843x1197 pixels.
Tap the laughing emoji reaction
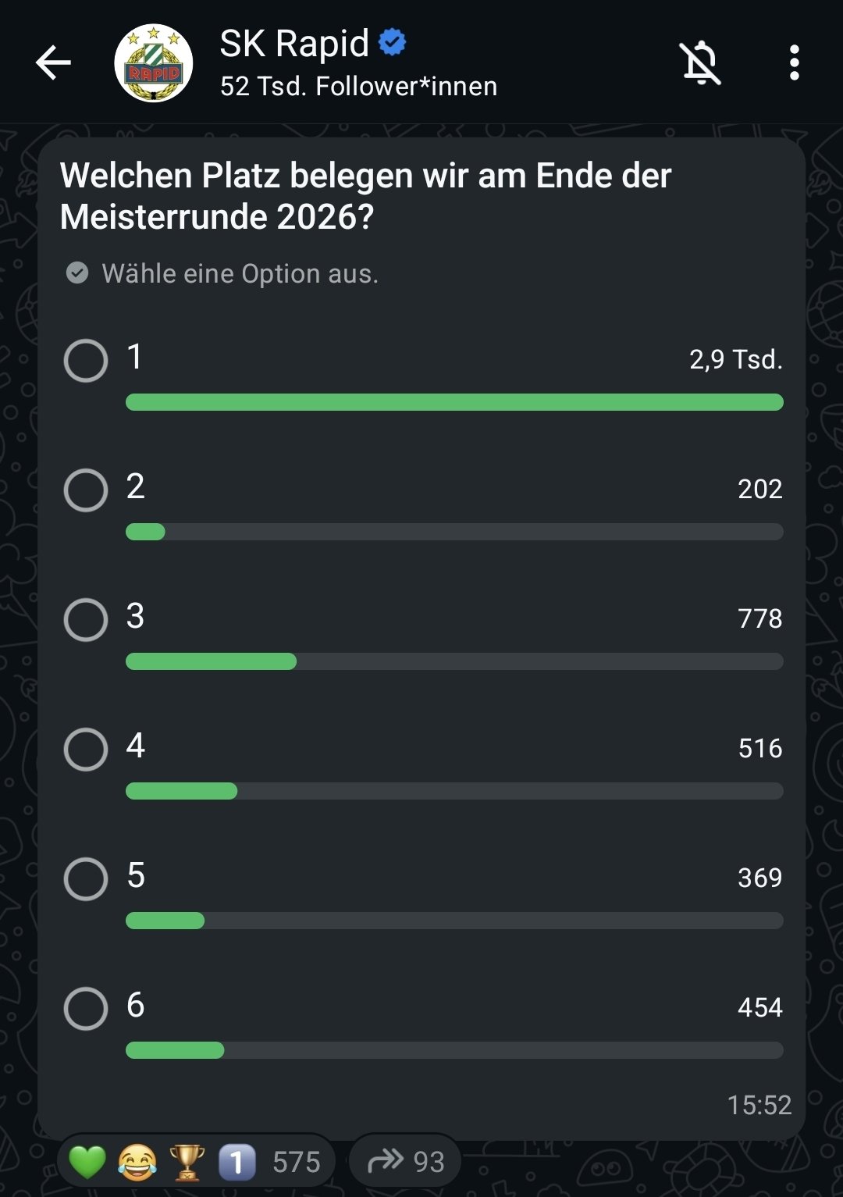pos(137,1162)
